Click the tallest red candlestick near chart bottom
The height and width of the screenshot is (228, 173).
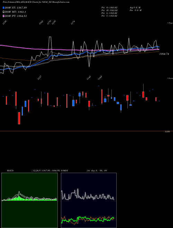[x=19, y=118]
